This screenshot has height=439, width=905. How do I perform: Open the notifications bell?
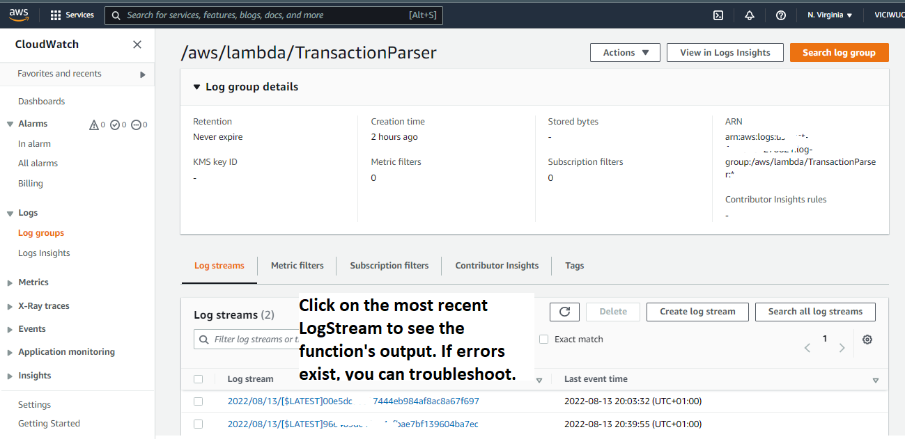coord(750,15)
